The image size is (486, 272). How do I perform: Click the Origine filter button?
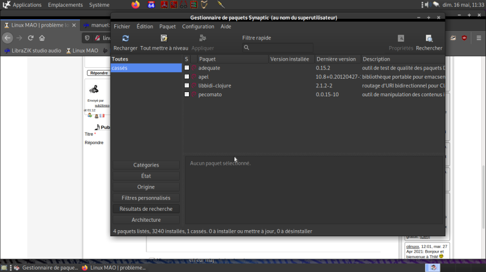(146, 187)
